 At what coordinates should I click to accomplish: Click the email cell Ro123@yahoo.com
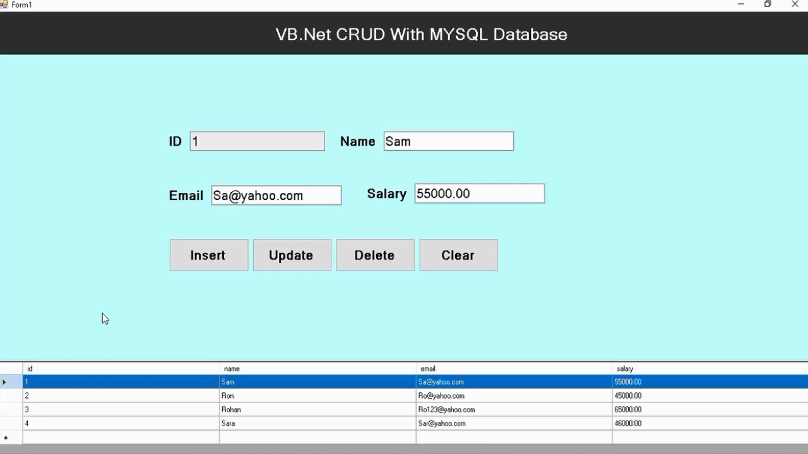click(x=514, y=410)
